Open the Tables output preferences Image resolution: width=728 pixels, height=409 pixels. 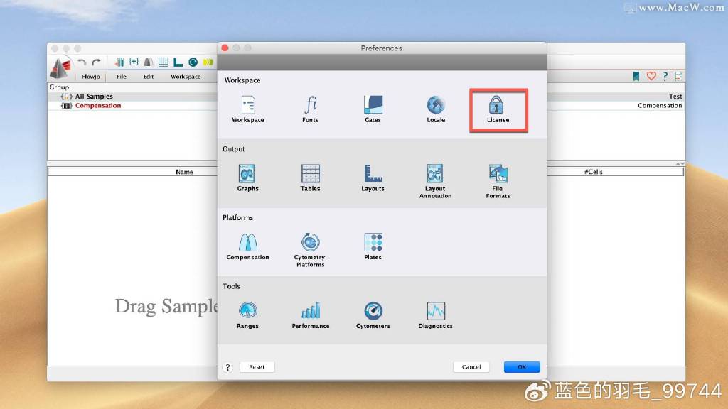310,178
